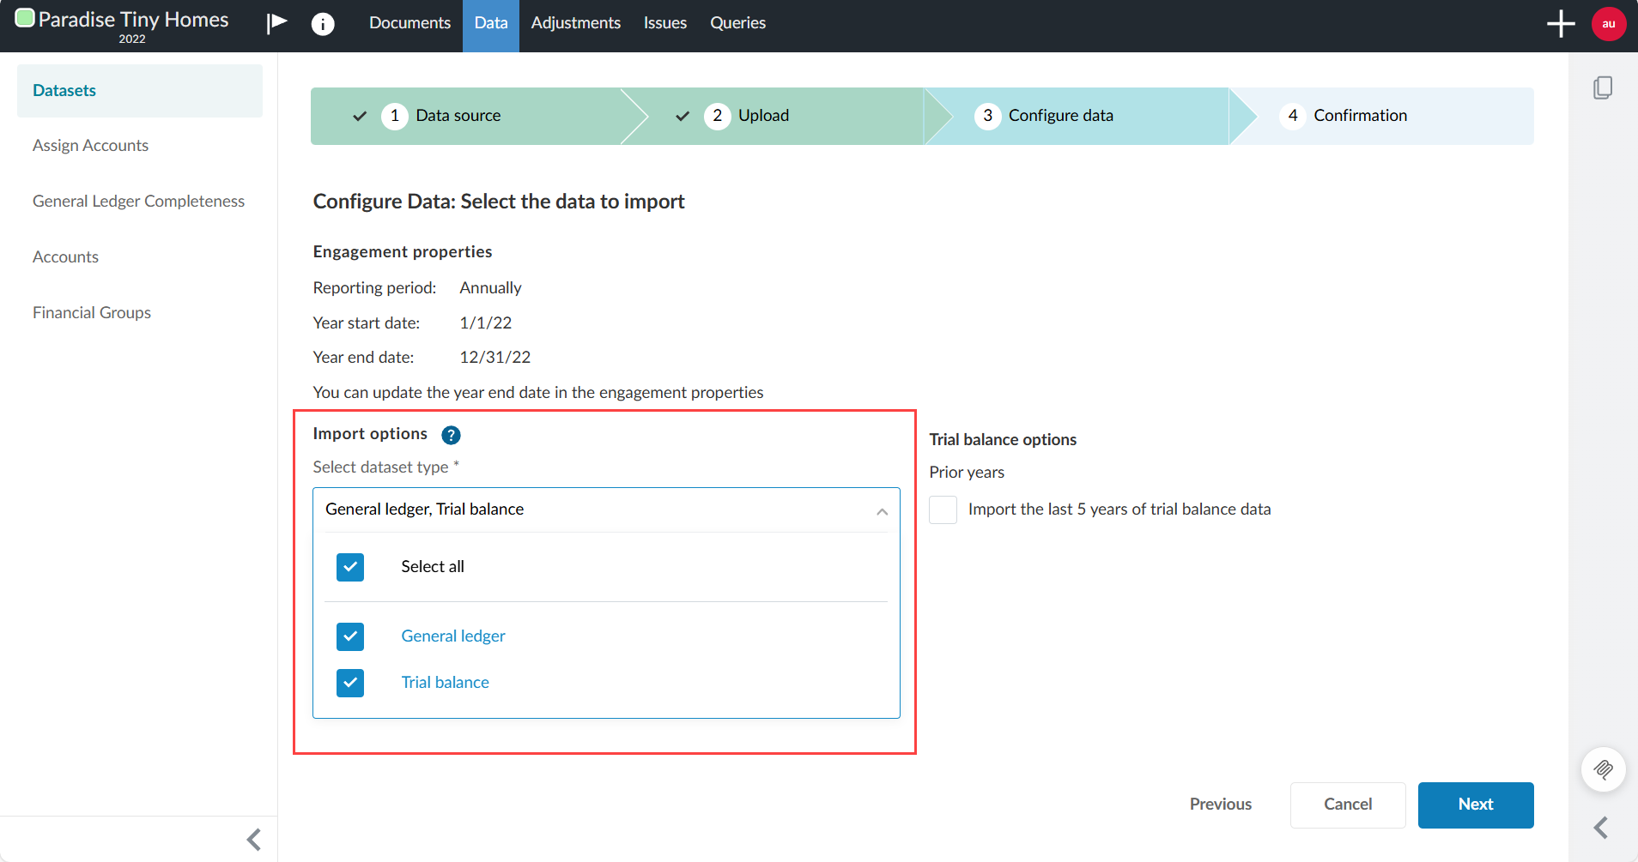Screen dimensions: 1638x862
Task: Uncheck the Select all checkbox
Action: point(349,566)
